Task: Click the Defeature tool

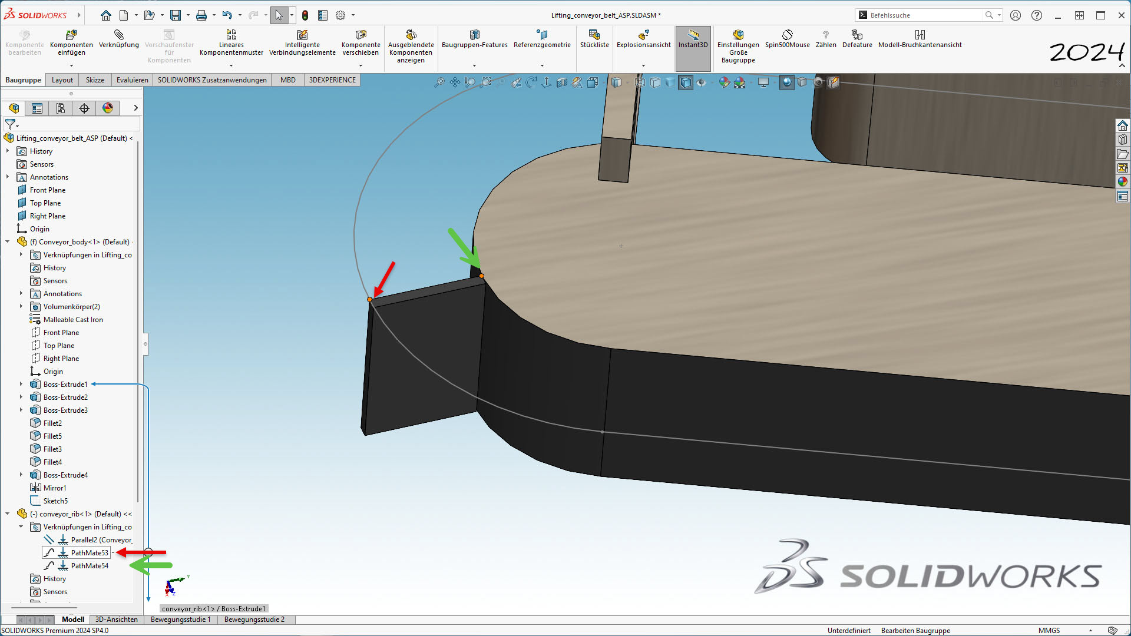Action: (857, 39)
